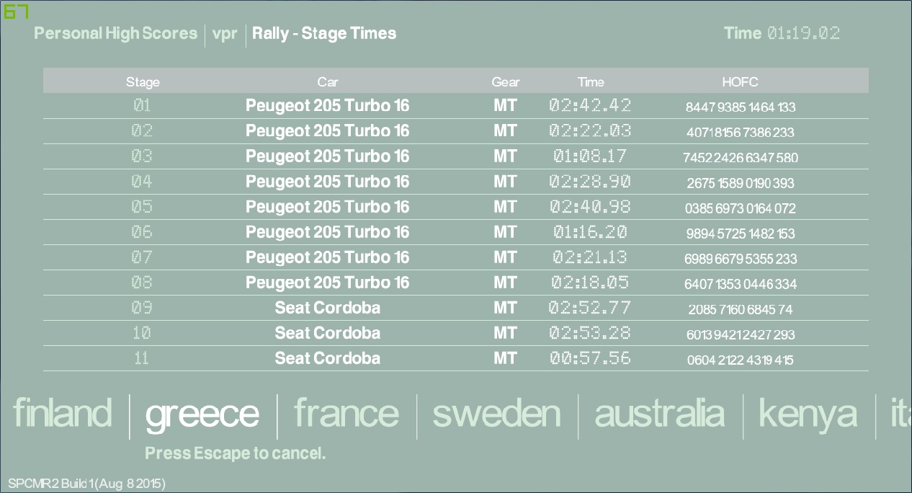Switch to the france country tab
This screenshot has width=912, height=493.
click(346, 414)
